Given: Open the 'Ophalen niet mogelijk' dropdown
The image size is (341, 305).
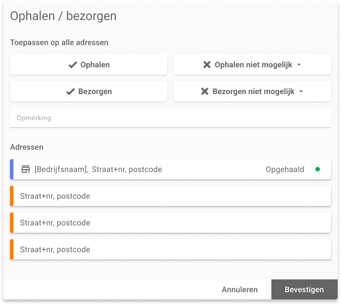Looking at the screenshot, I should (252, 65).
